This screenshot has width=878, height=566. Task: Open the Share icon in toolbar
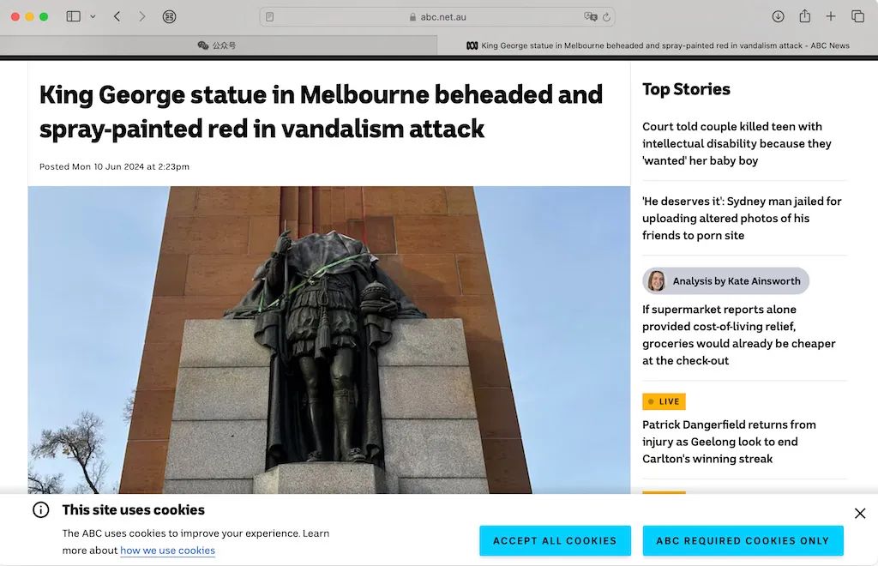point(804,15)
